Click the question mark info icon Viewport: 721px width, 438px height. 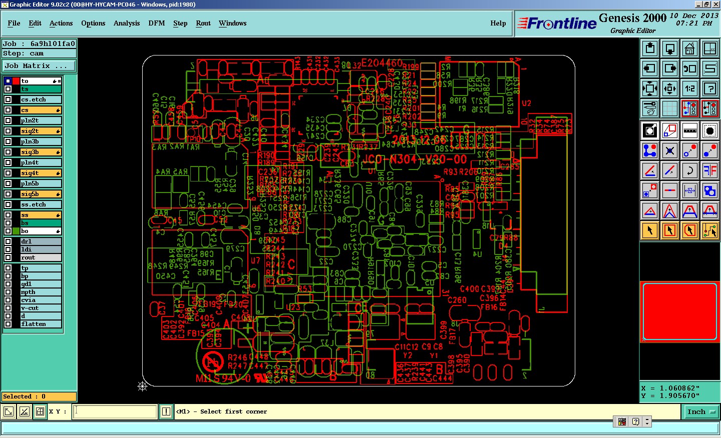click(710, 88)
